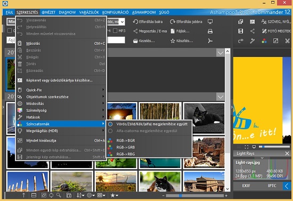The width and height of the screenshot is (293, 201).
Task: Open the Quick-Fix submenu
Action: [x=61, y=90]
